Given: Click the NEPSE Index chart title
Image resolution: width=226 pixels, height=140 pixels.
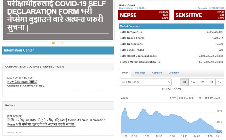Looking at the screenshot, I should pyautogui.click(x=171, y=89).
